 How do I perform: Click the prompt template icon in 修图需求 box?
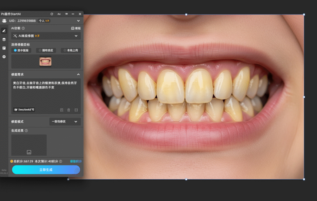62,110
